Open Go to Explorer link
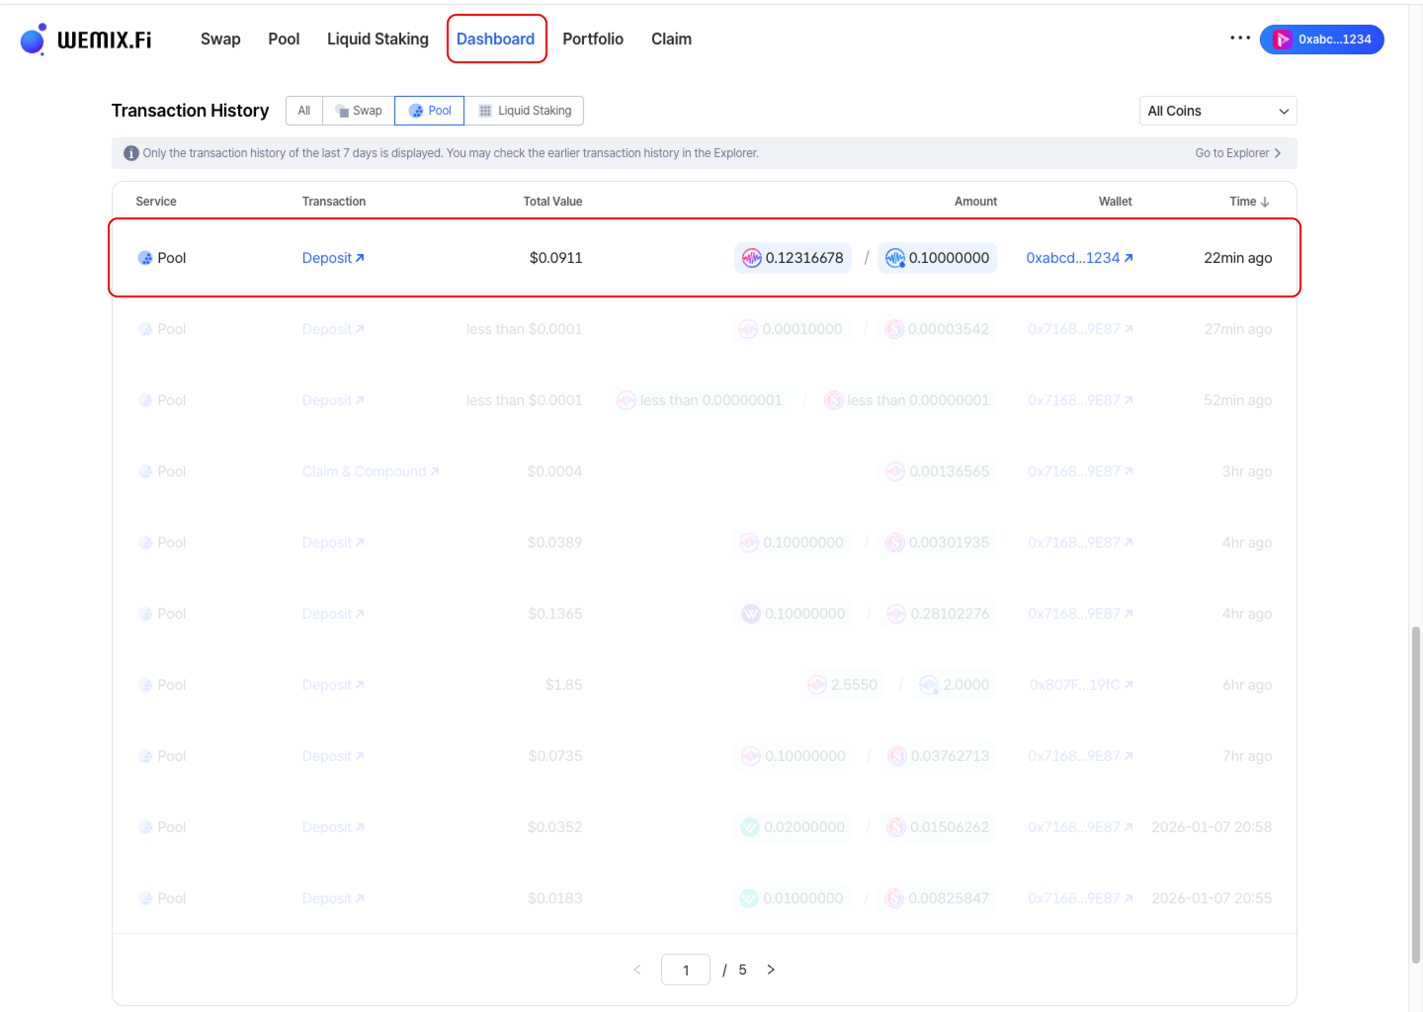Screen dimensions: 1423x1012 [1237, 153]
